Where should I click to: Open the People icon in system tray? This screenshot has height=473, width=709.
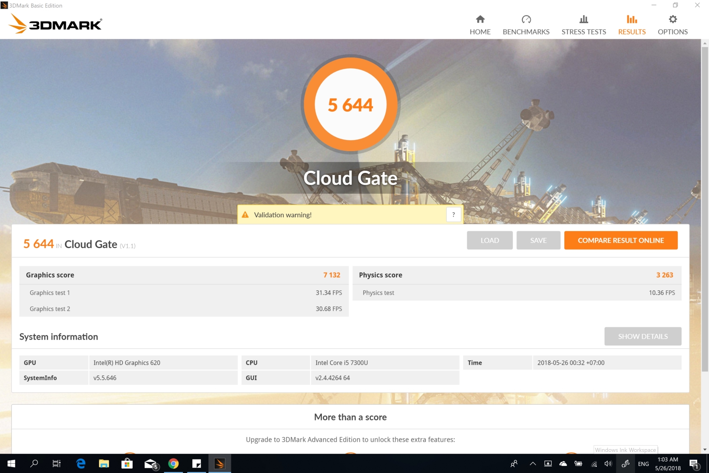(x=514, y=463)
